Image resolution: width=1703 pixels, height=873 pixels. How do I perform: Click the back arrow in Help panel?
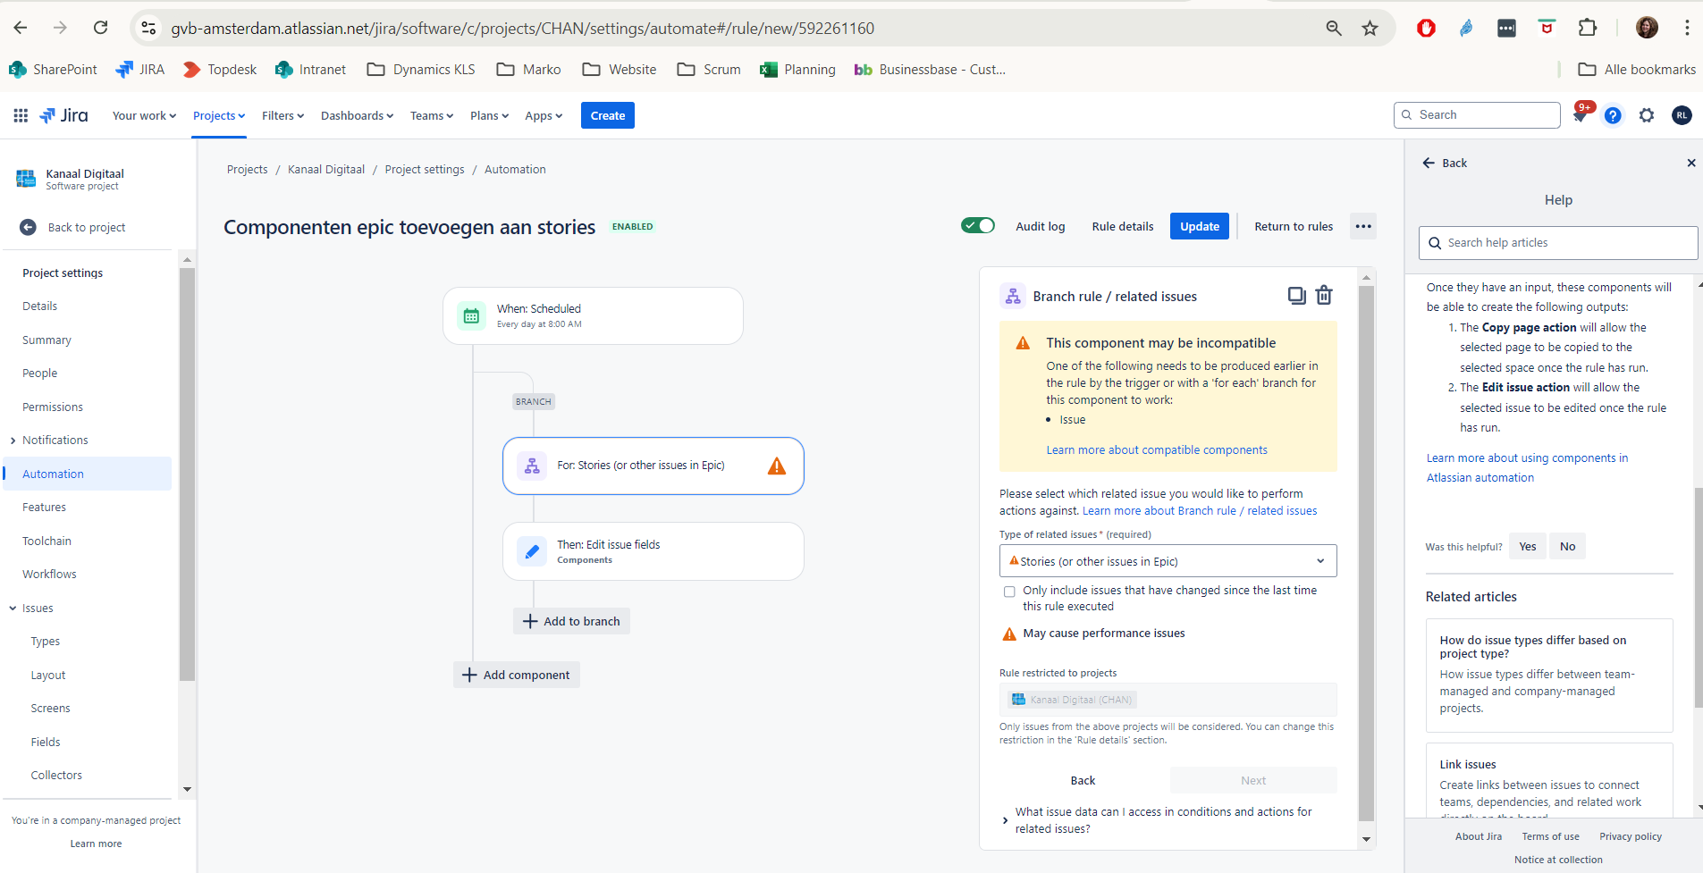[x=1429, y=163]
